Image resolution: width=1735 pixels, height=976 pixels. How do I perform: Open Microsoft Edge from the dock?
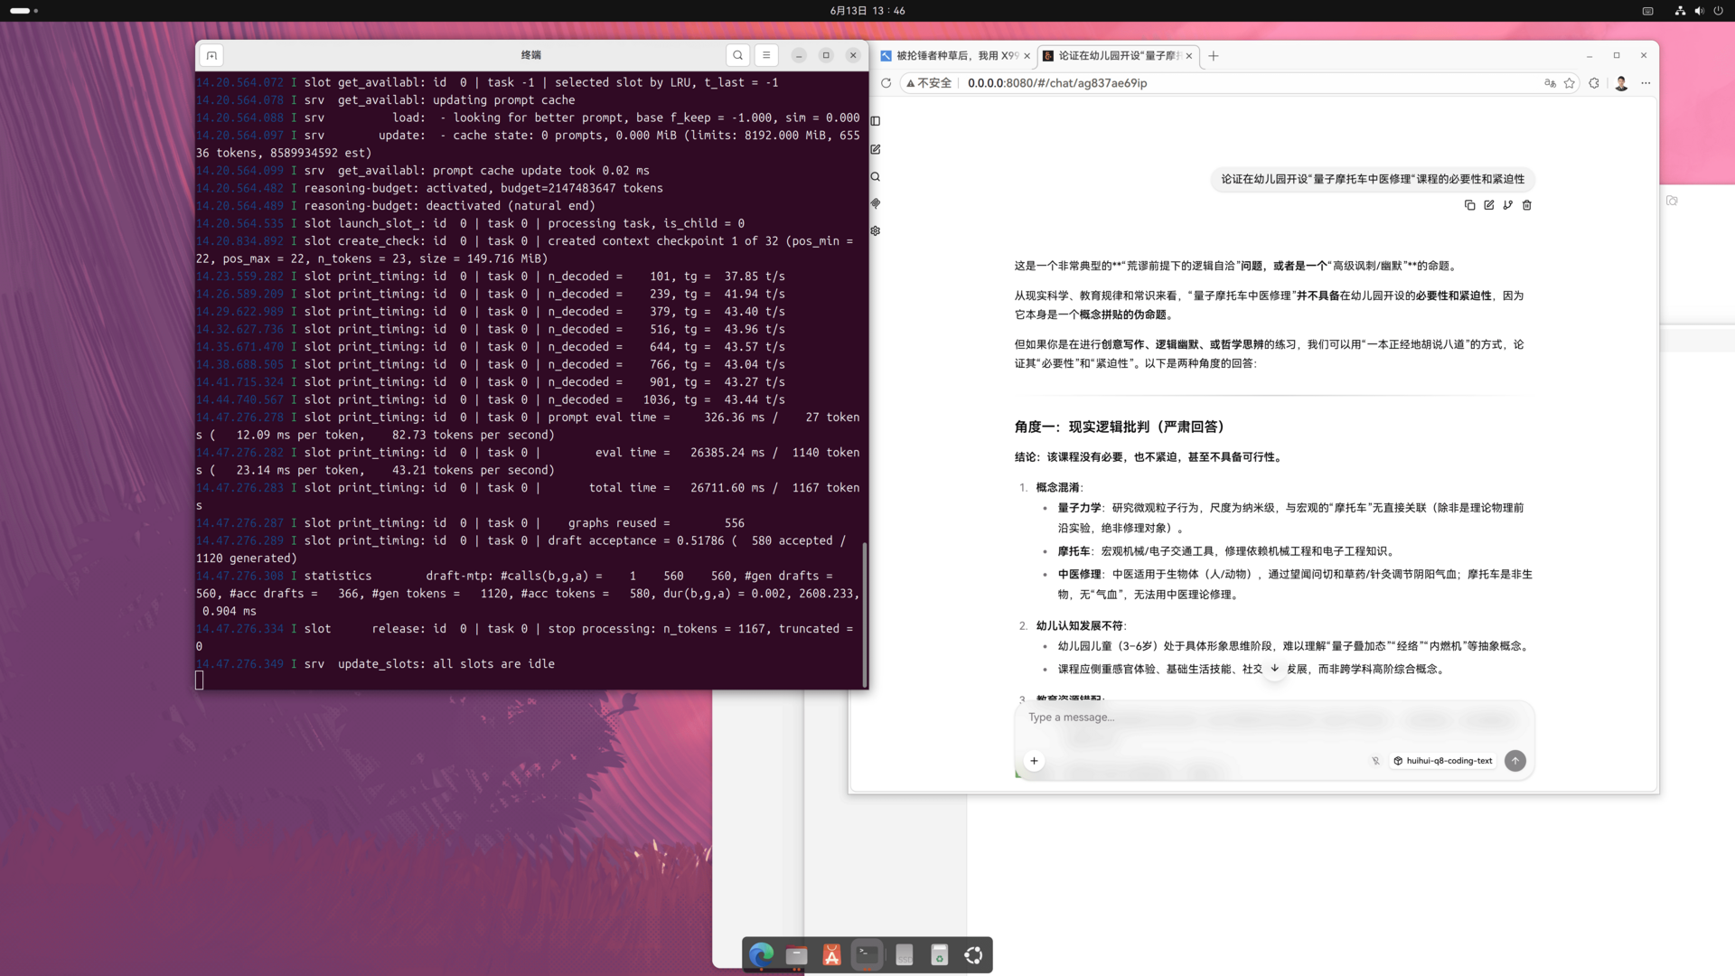click(761, 954)
